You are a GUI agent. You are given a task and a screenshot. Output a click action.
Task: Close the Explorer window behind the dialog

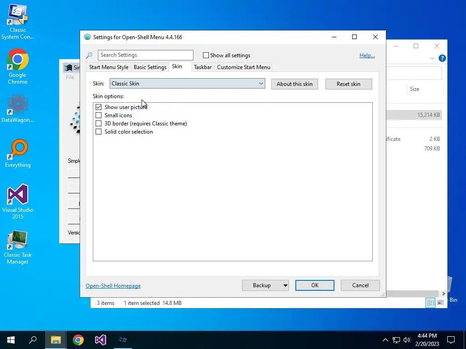436,46
